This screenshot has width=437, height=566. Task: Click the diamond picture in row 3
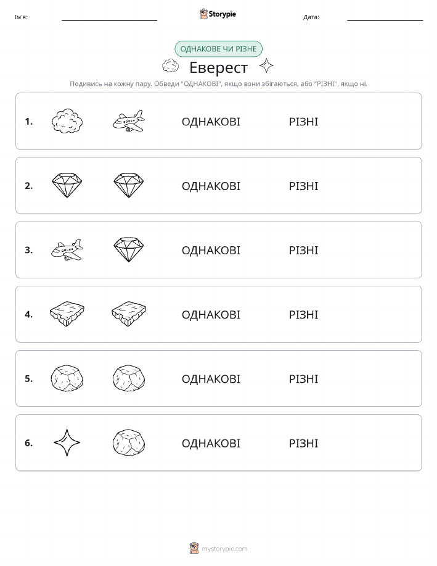[x=129, y=249]
